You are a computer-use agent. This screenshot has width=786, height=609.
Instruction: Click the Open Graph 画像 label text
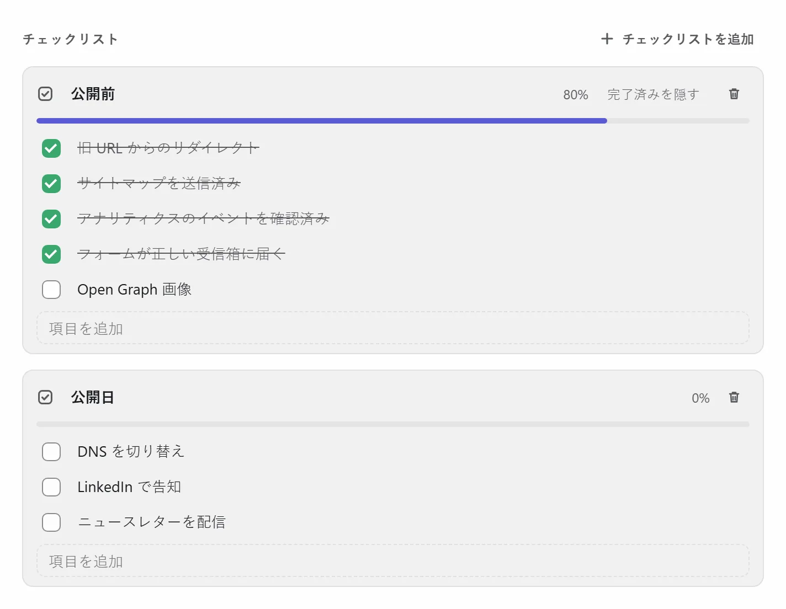(x=134, y=290)
